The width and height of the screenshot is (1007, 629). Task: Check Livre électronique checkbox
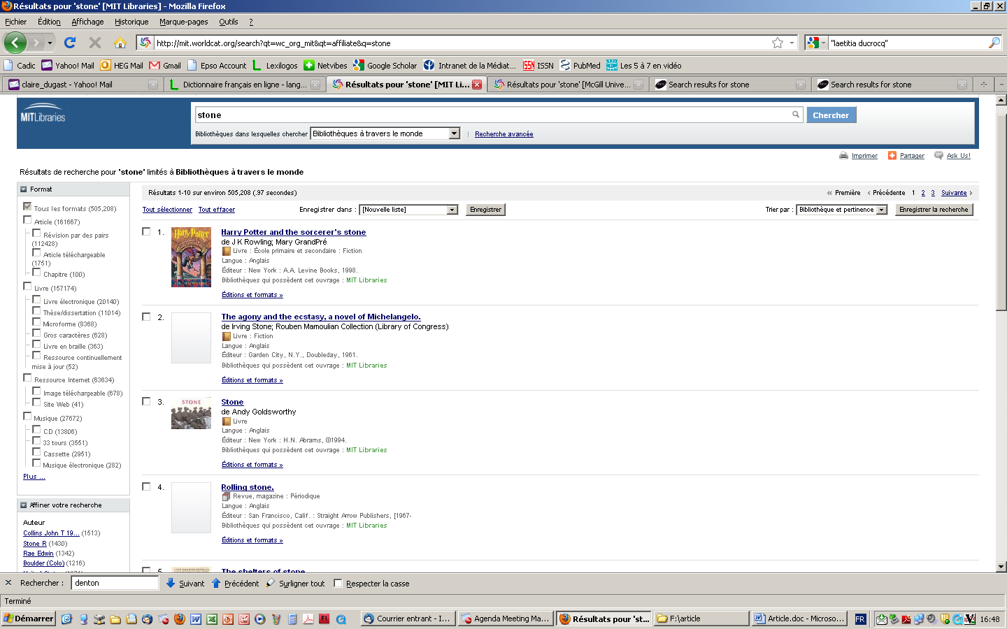[x=36, y=299]
